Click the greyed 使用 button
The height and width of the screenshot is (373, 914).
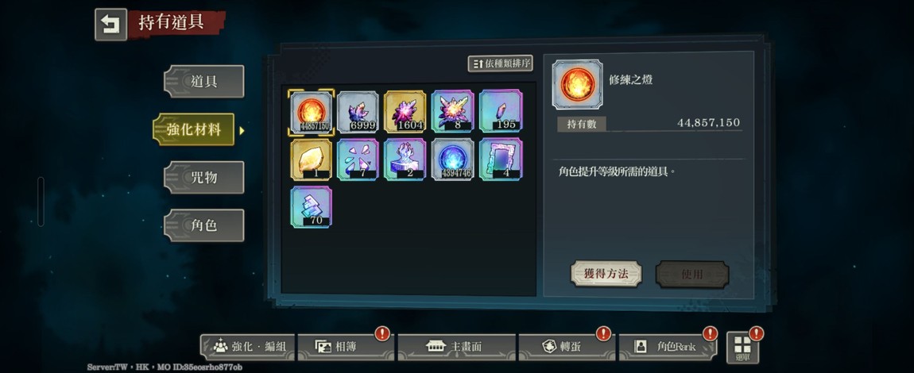(x=692, y=274)
